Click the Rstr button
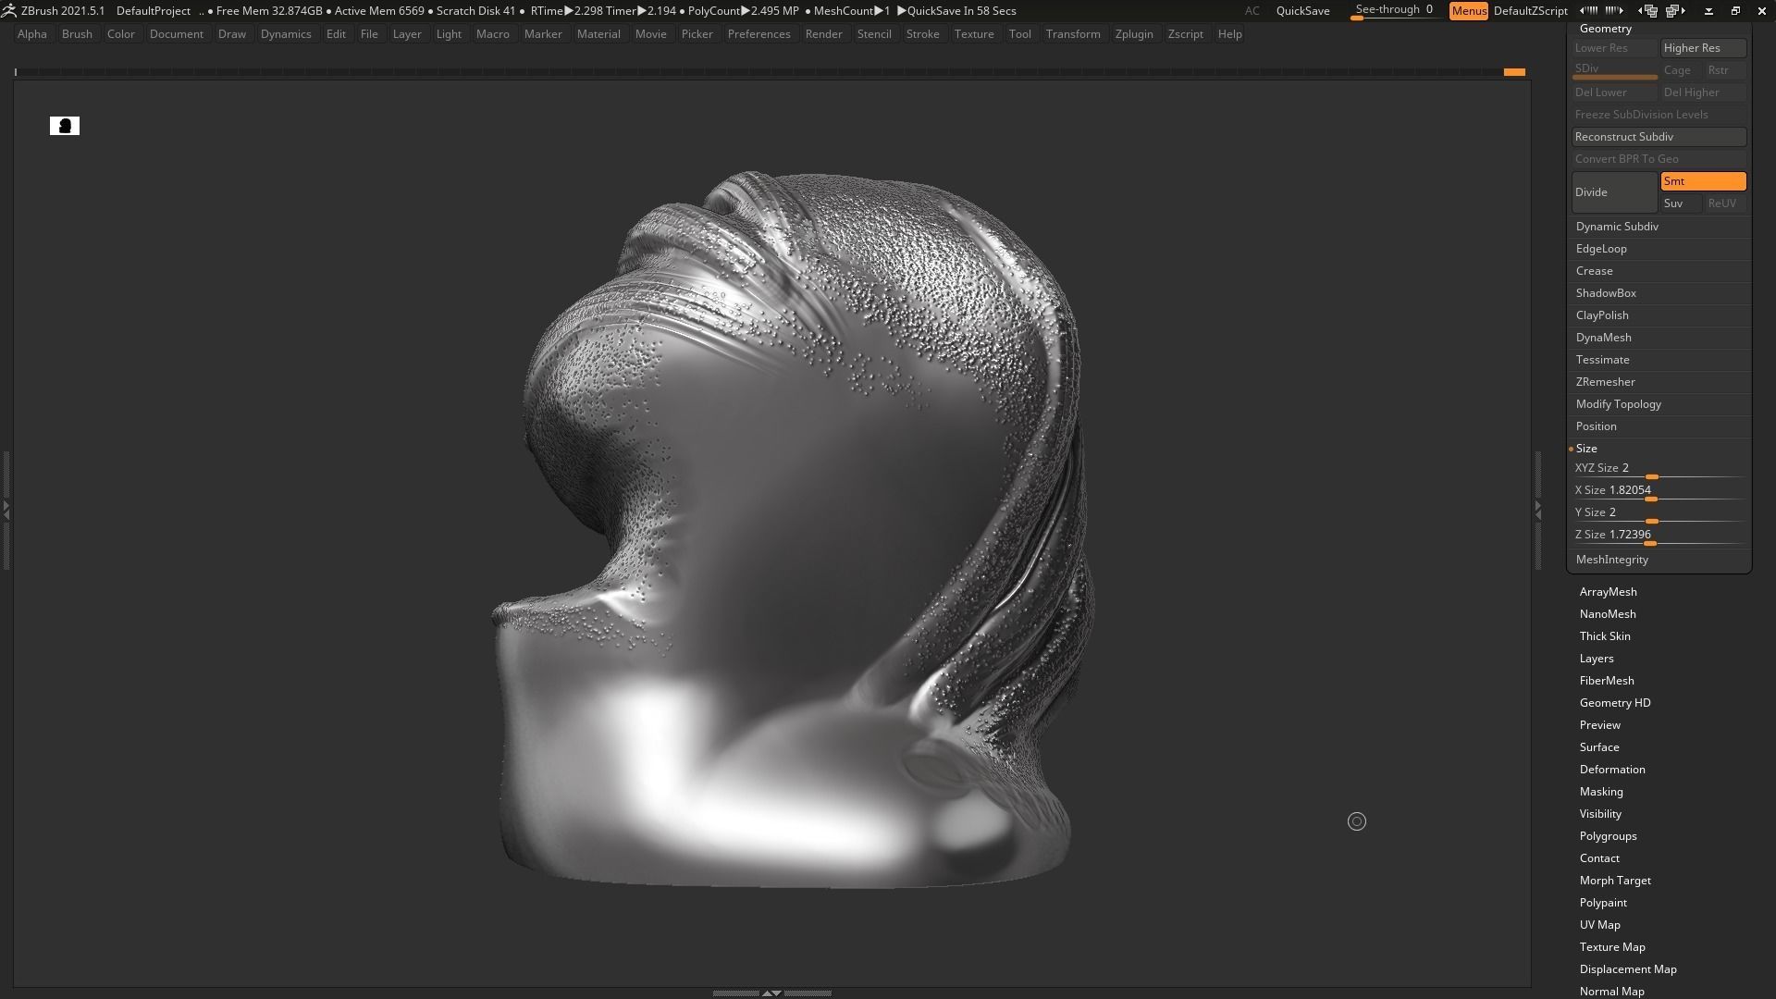 point(1725,70)
